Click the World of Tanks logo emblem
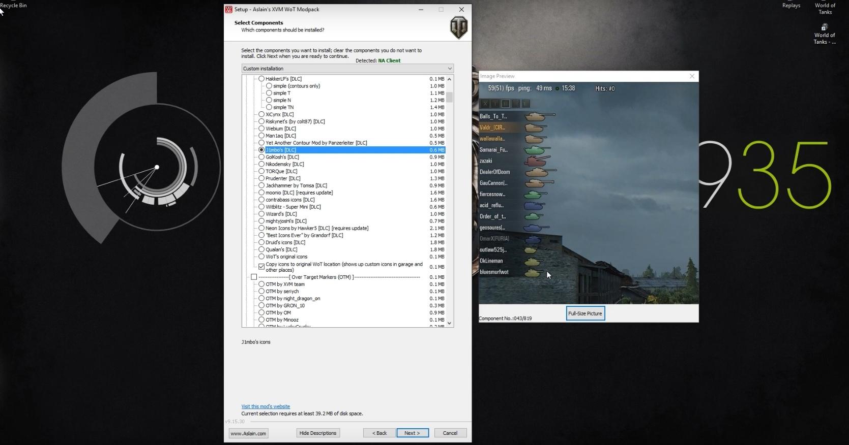Image resolution: width=849 pixels, height=445 pixels. pyautogui.click(x=458, y=27)
